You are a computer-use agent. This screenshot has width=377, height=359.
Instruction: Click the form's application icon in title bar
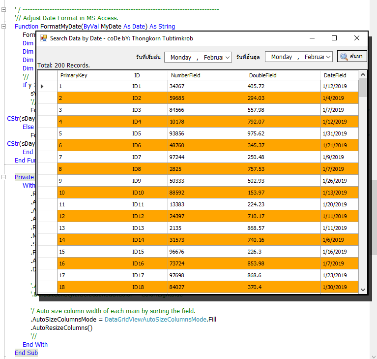click(44, 38)
